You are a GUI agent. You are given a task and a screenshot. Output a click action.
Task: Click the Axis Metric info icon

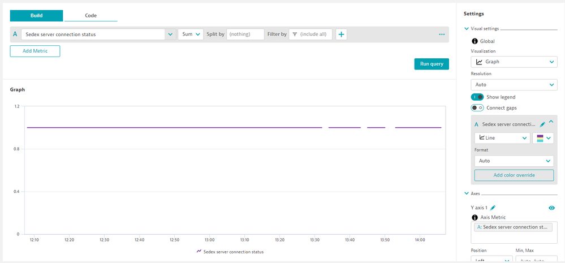click(x=475, y=218)
